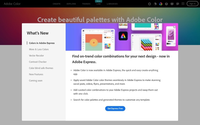Viewport: 200px width, 125px height.
Task: Click the feedback alert bubble icon
Action: [x=172, y=4]
